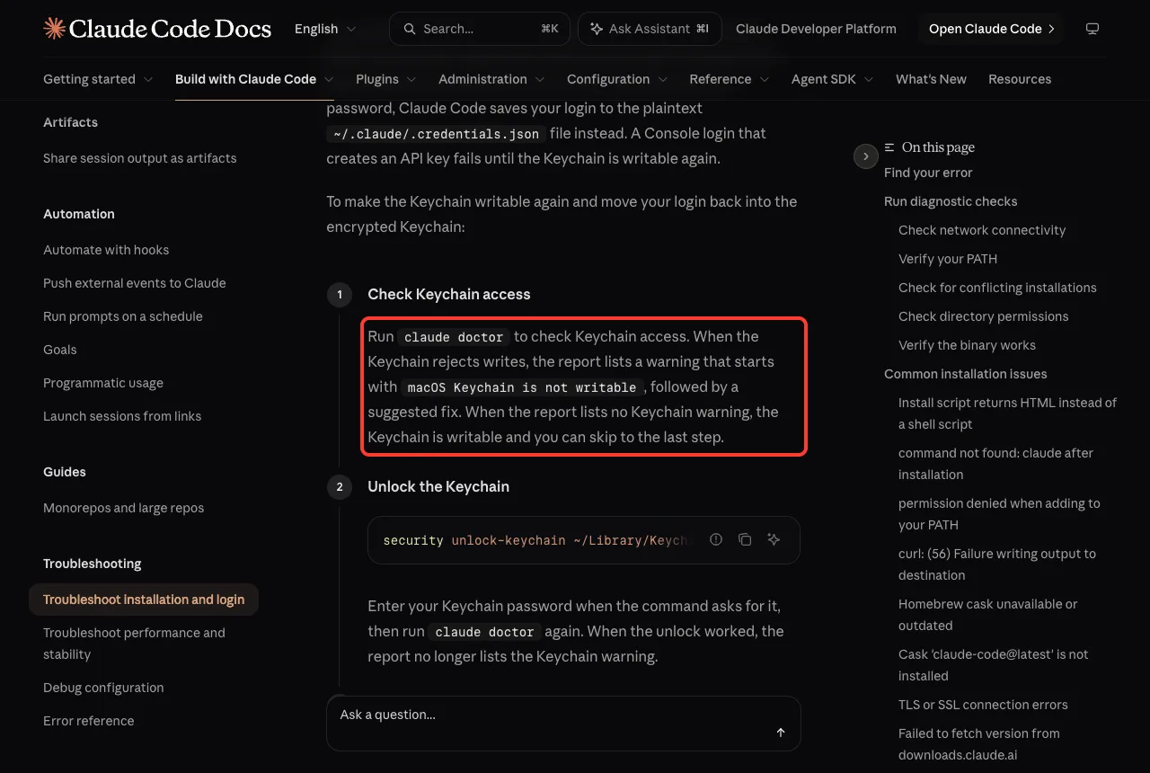Open the Resources tab

[1020, 79]
